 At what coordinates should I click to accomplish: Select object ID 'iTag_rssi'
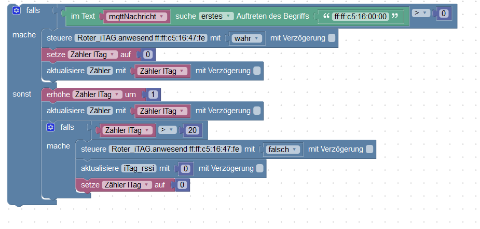(x=139, y=168)
